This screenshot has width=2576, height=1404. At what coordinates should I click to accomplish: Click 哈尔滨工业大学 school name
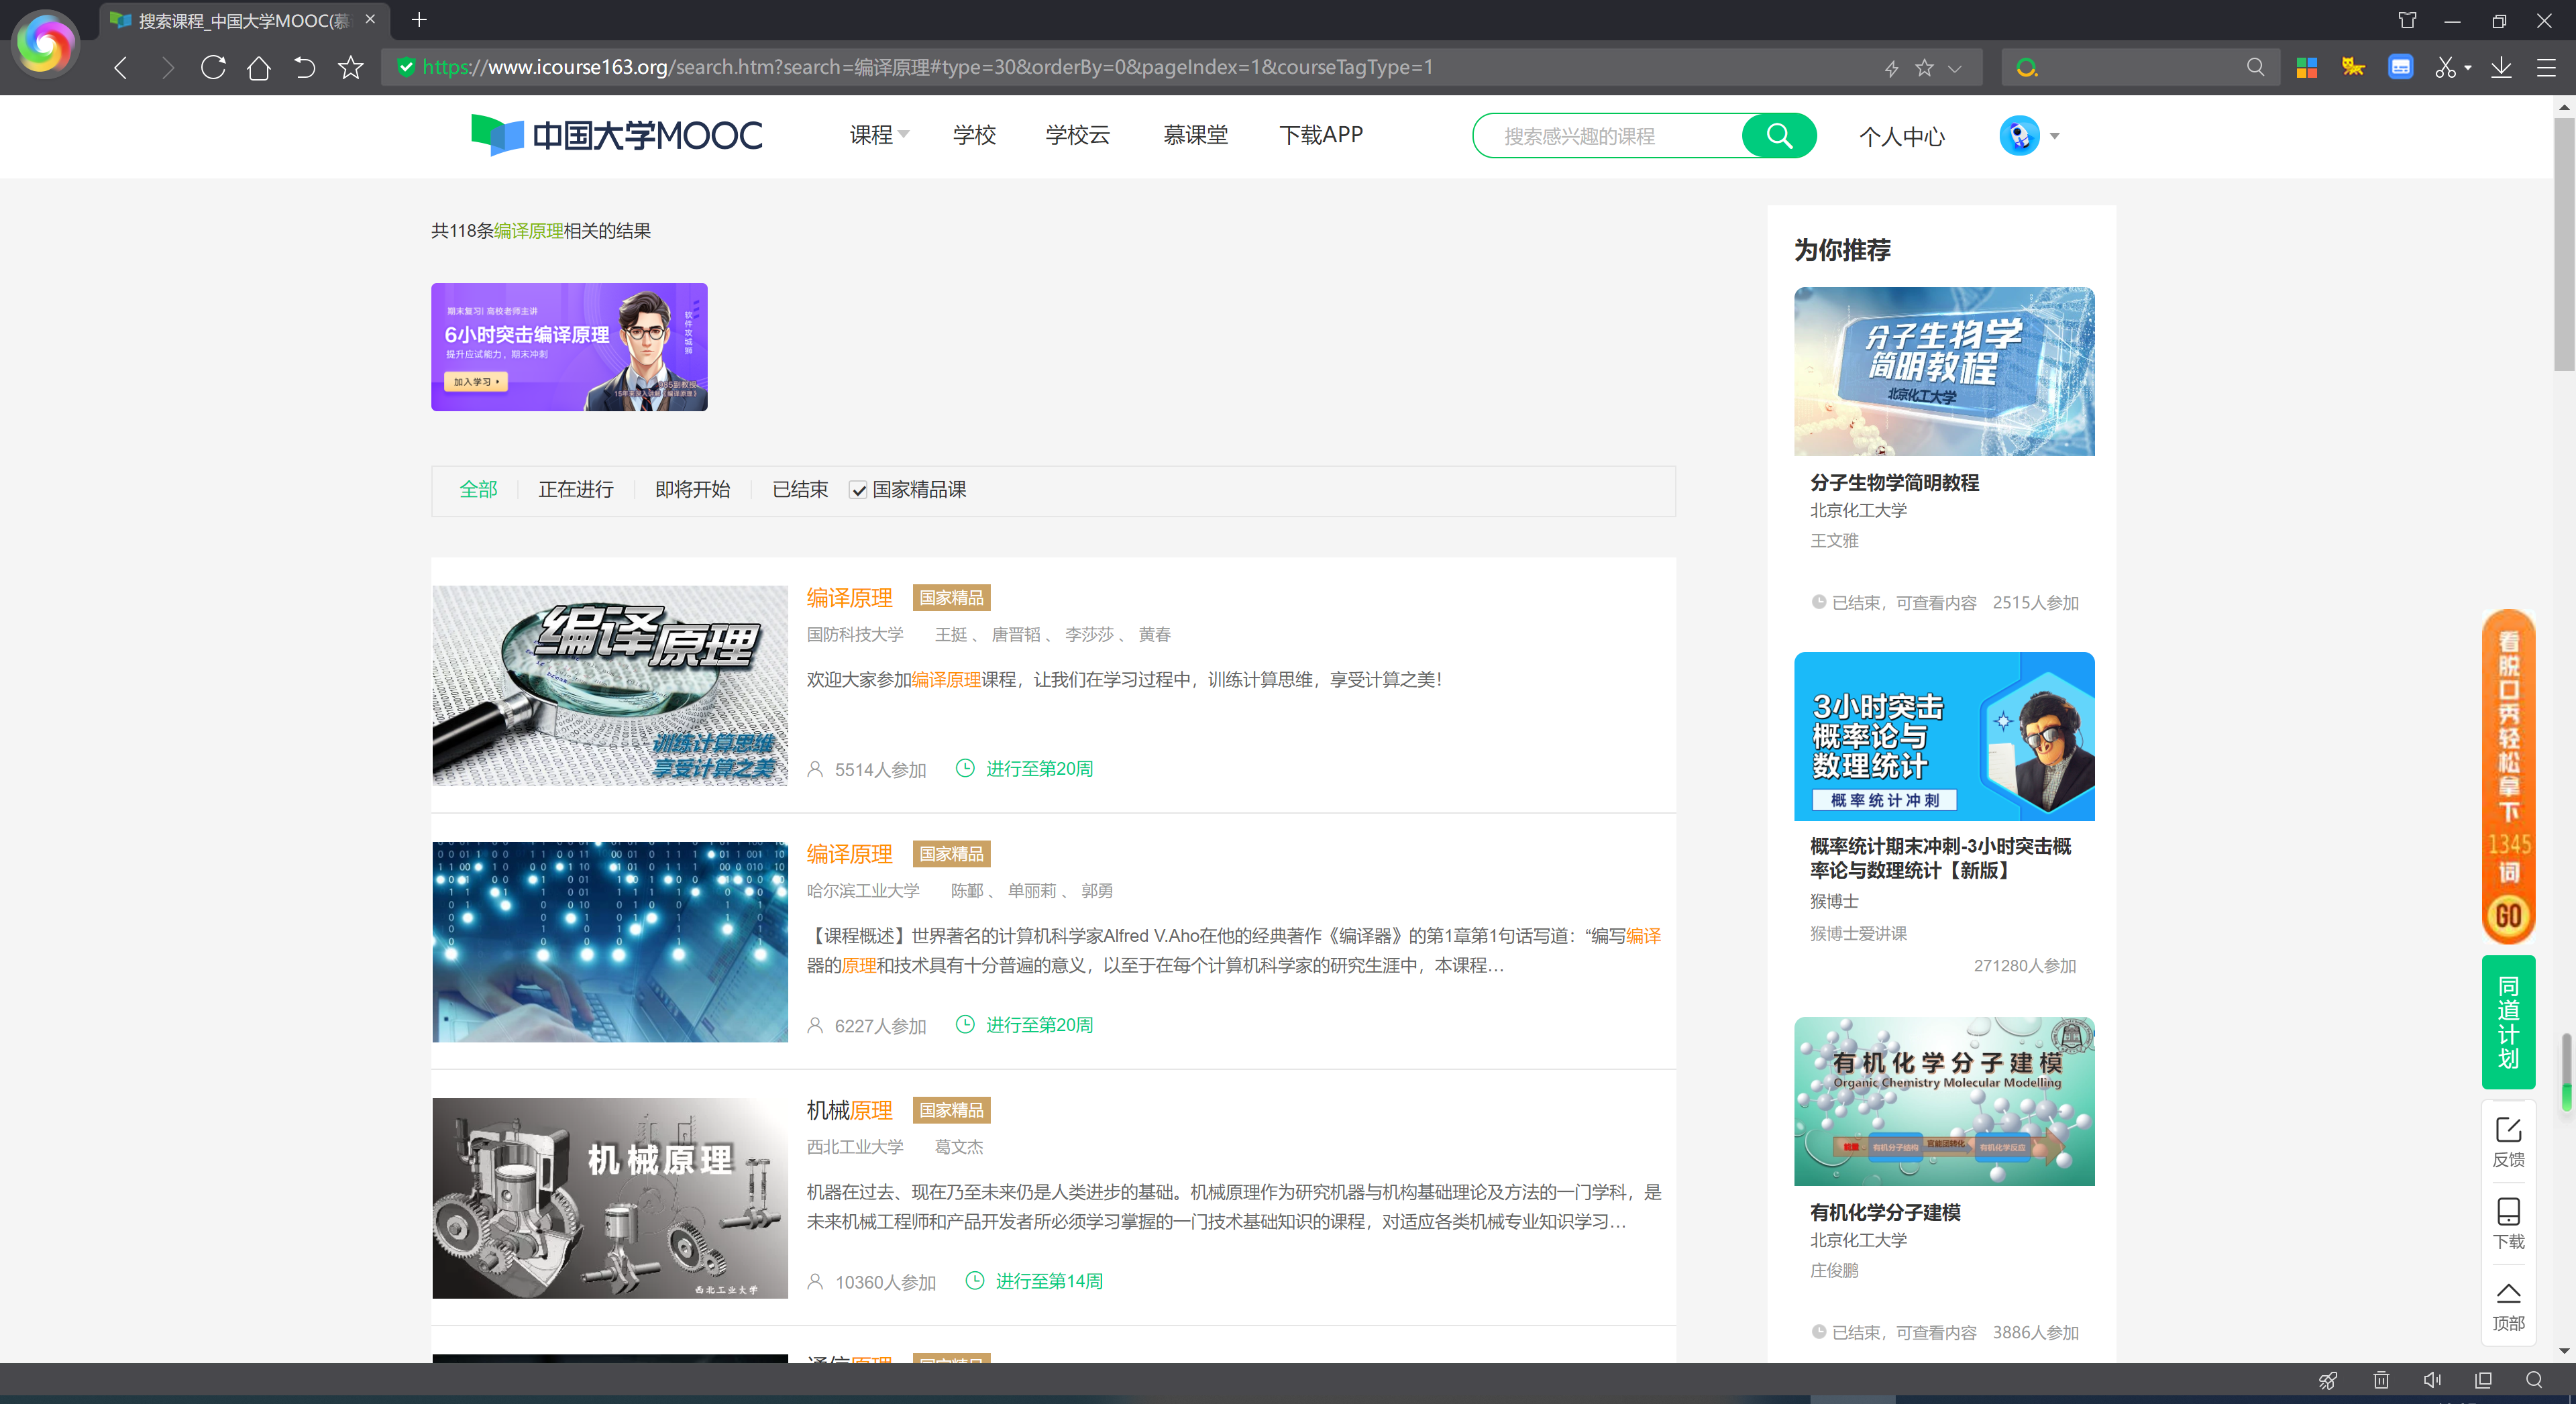coord(863,891)
